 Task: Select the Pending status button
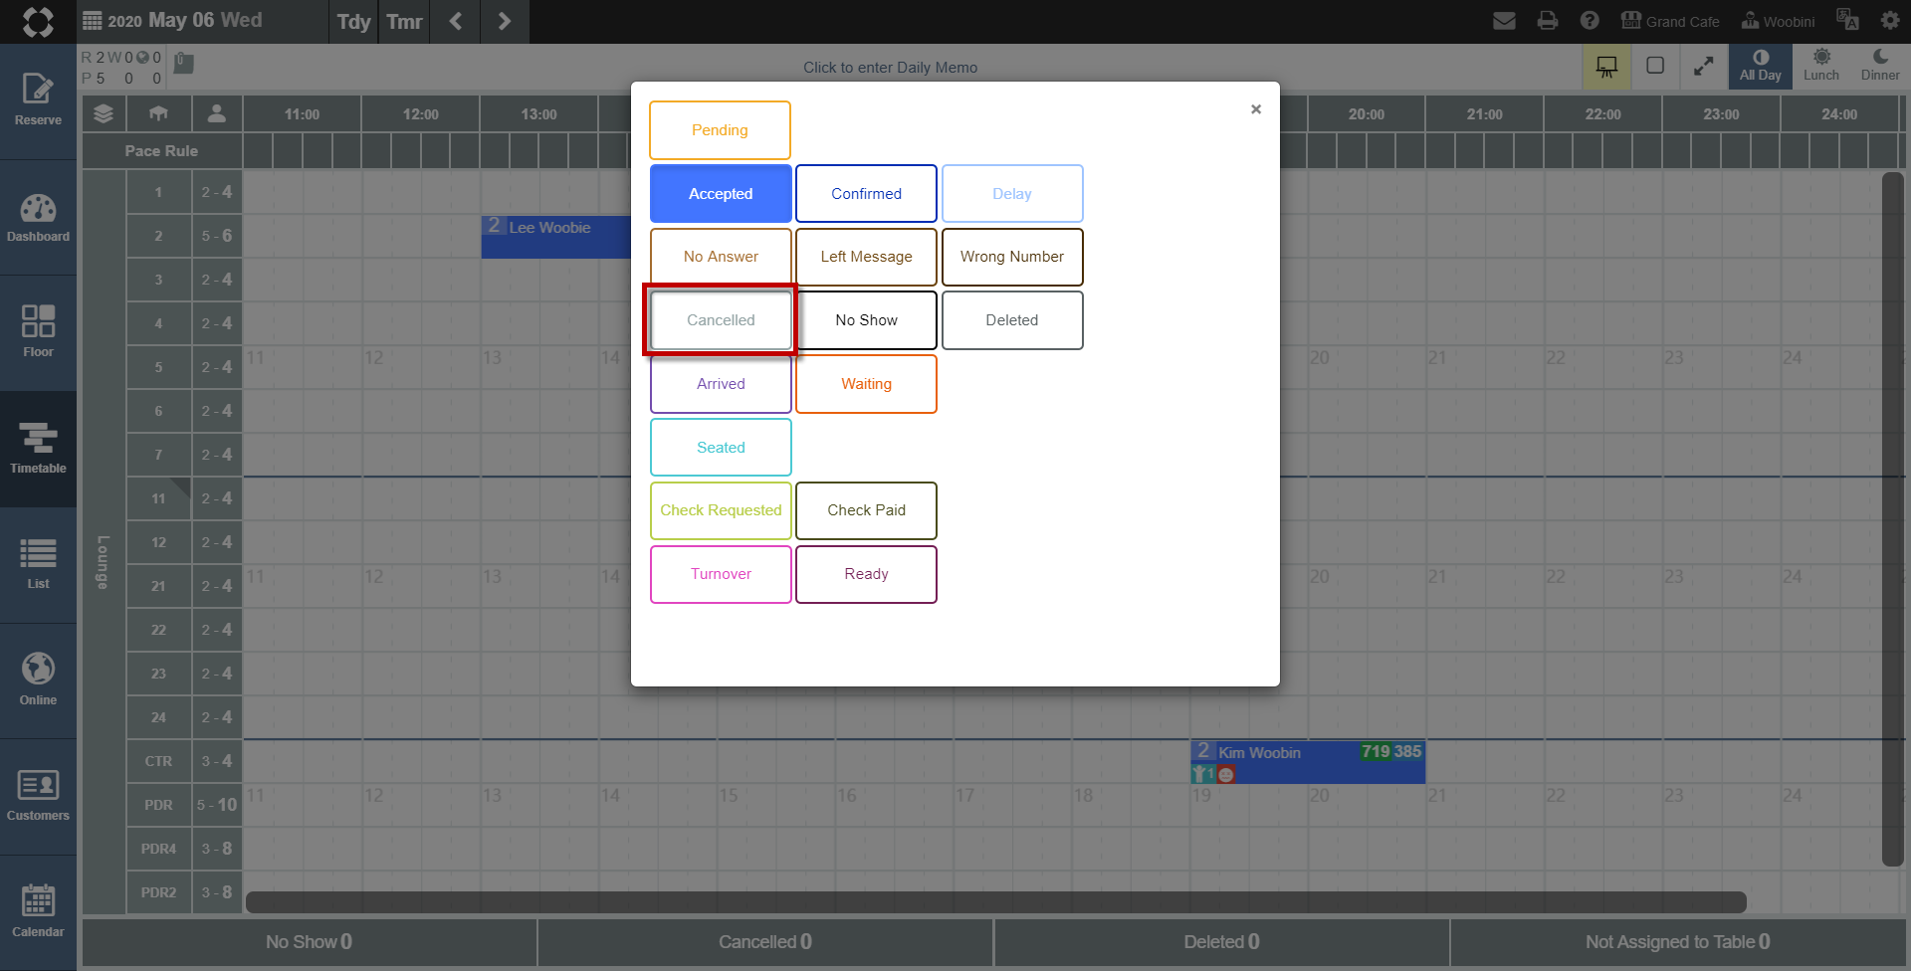coord(720,130)
